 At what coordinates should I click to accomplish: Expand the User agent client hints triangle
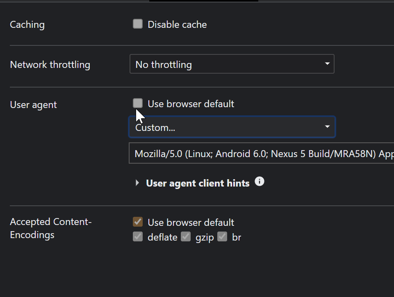click(137, 183)
